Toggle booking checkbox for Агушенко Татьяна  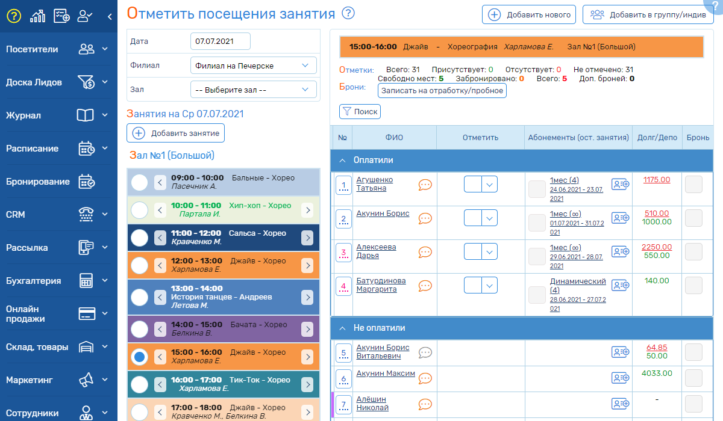[693, 185]
